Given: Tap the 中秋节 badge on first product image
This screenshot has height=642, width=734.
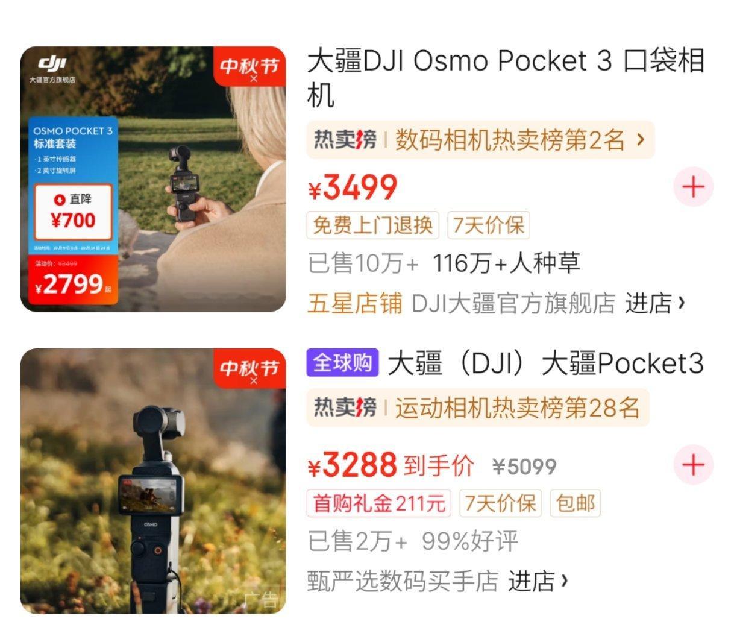Looking at the screenshot, I should [249, 68].
